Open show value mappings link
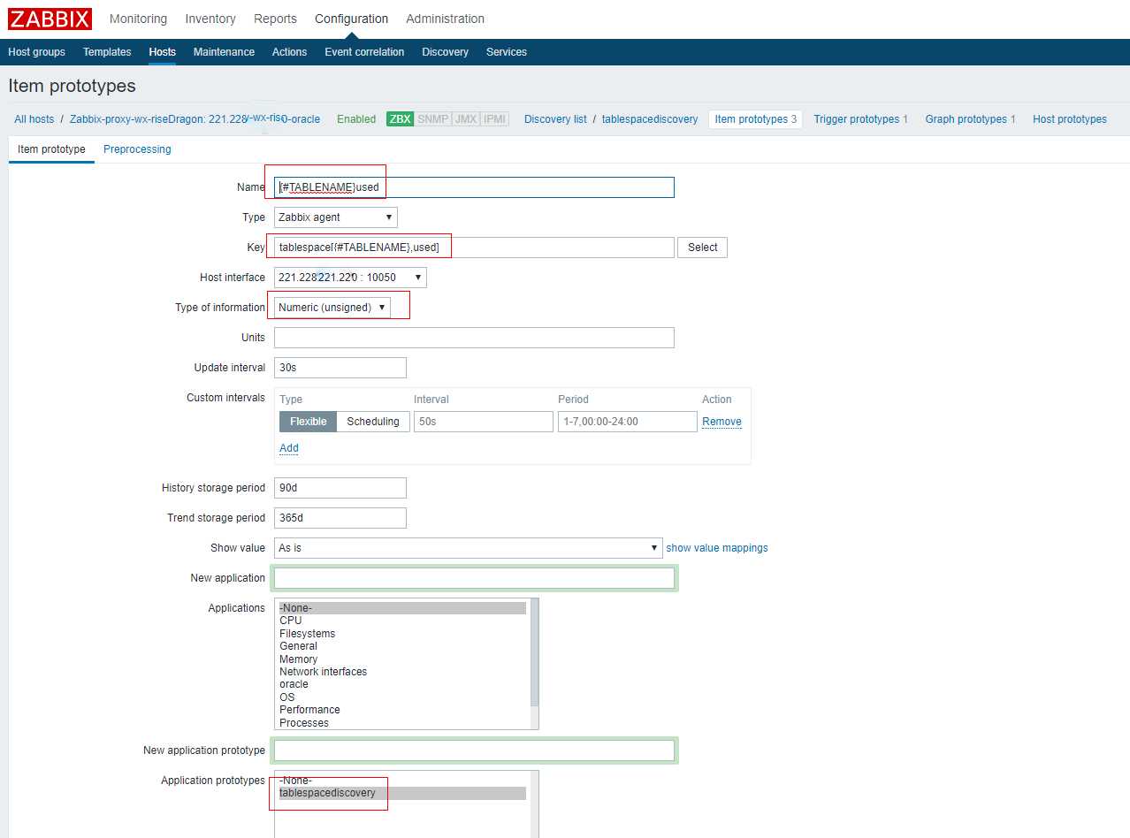Viewport: 1130px width, 838px height. (717, 548)
